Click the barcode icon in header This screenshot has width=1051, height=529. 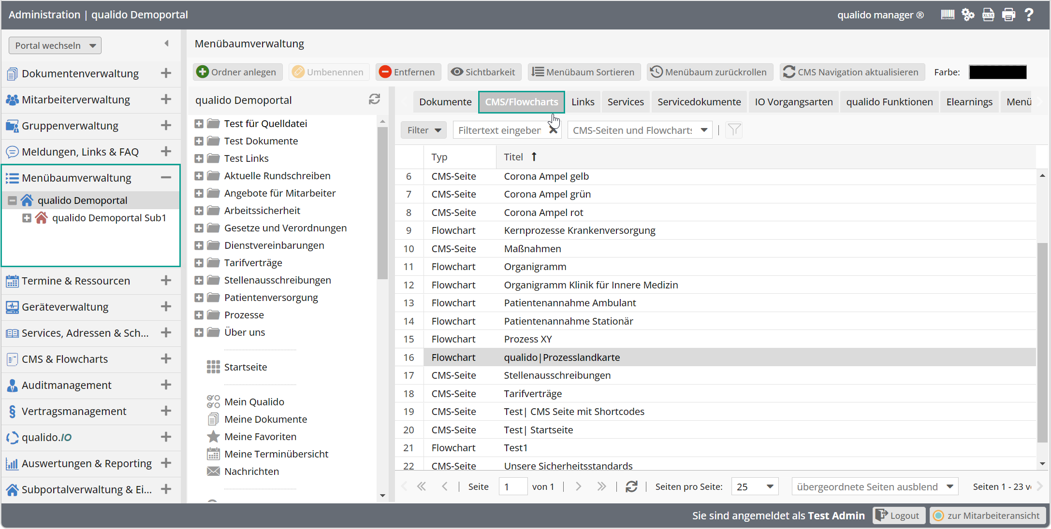[x=948, y=15]
